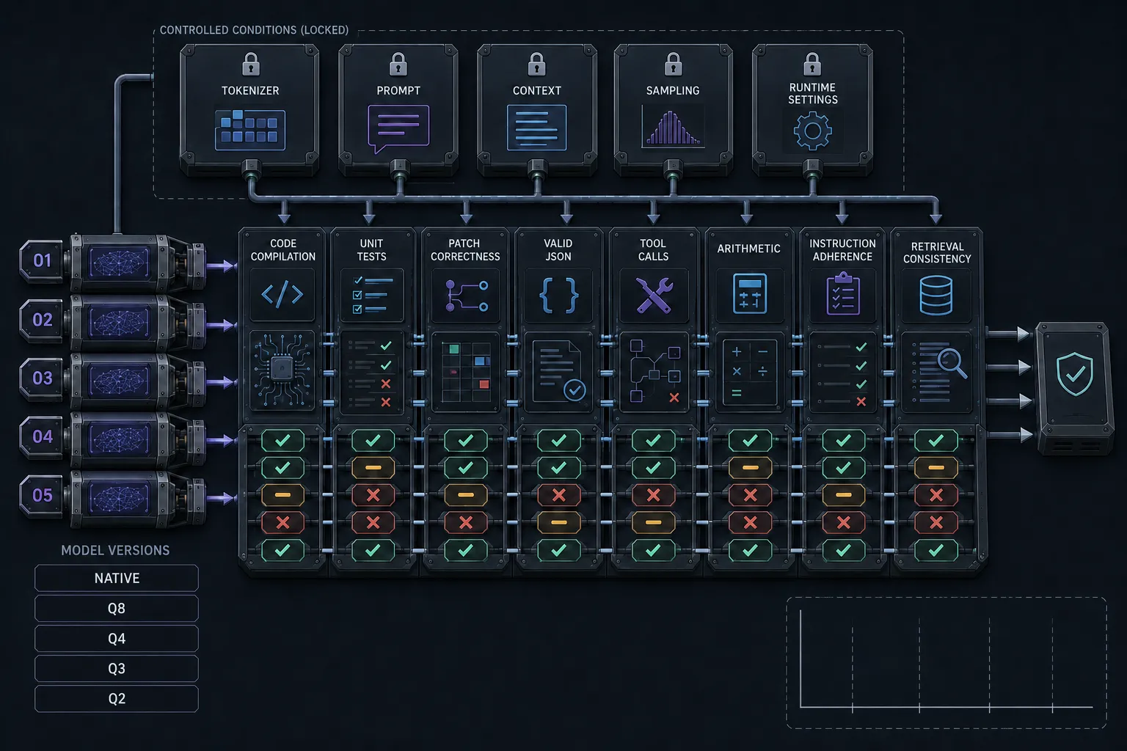1127x751 pixels.
Task: Pick the Q3 model version
Action: click(117, 668)
